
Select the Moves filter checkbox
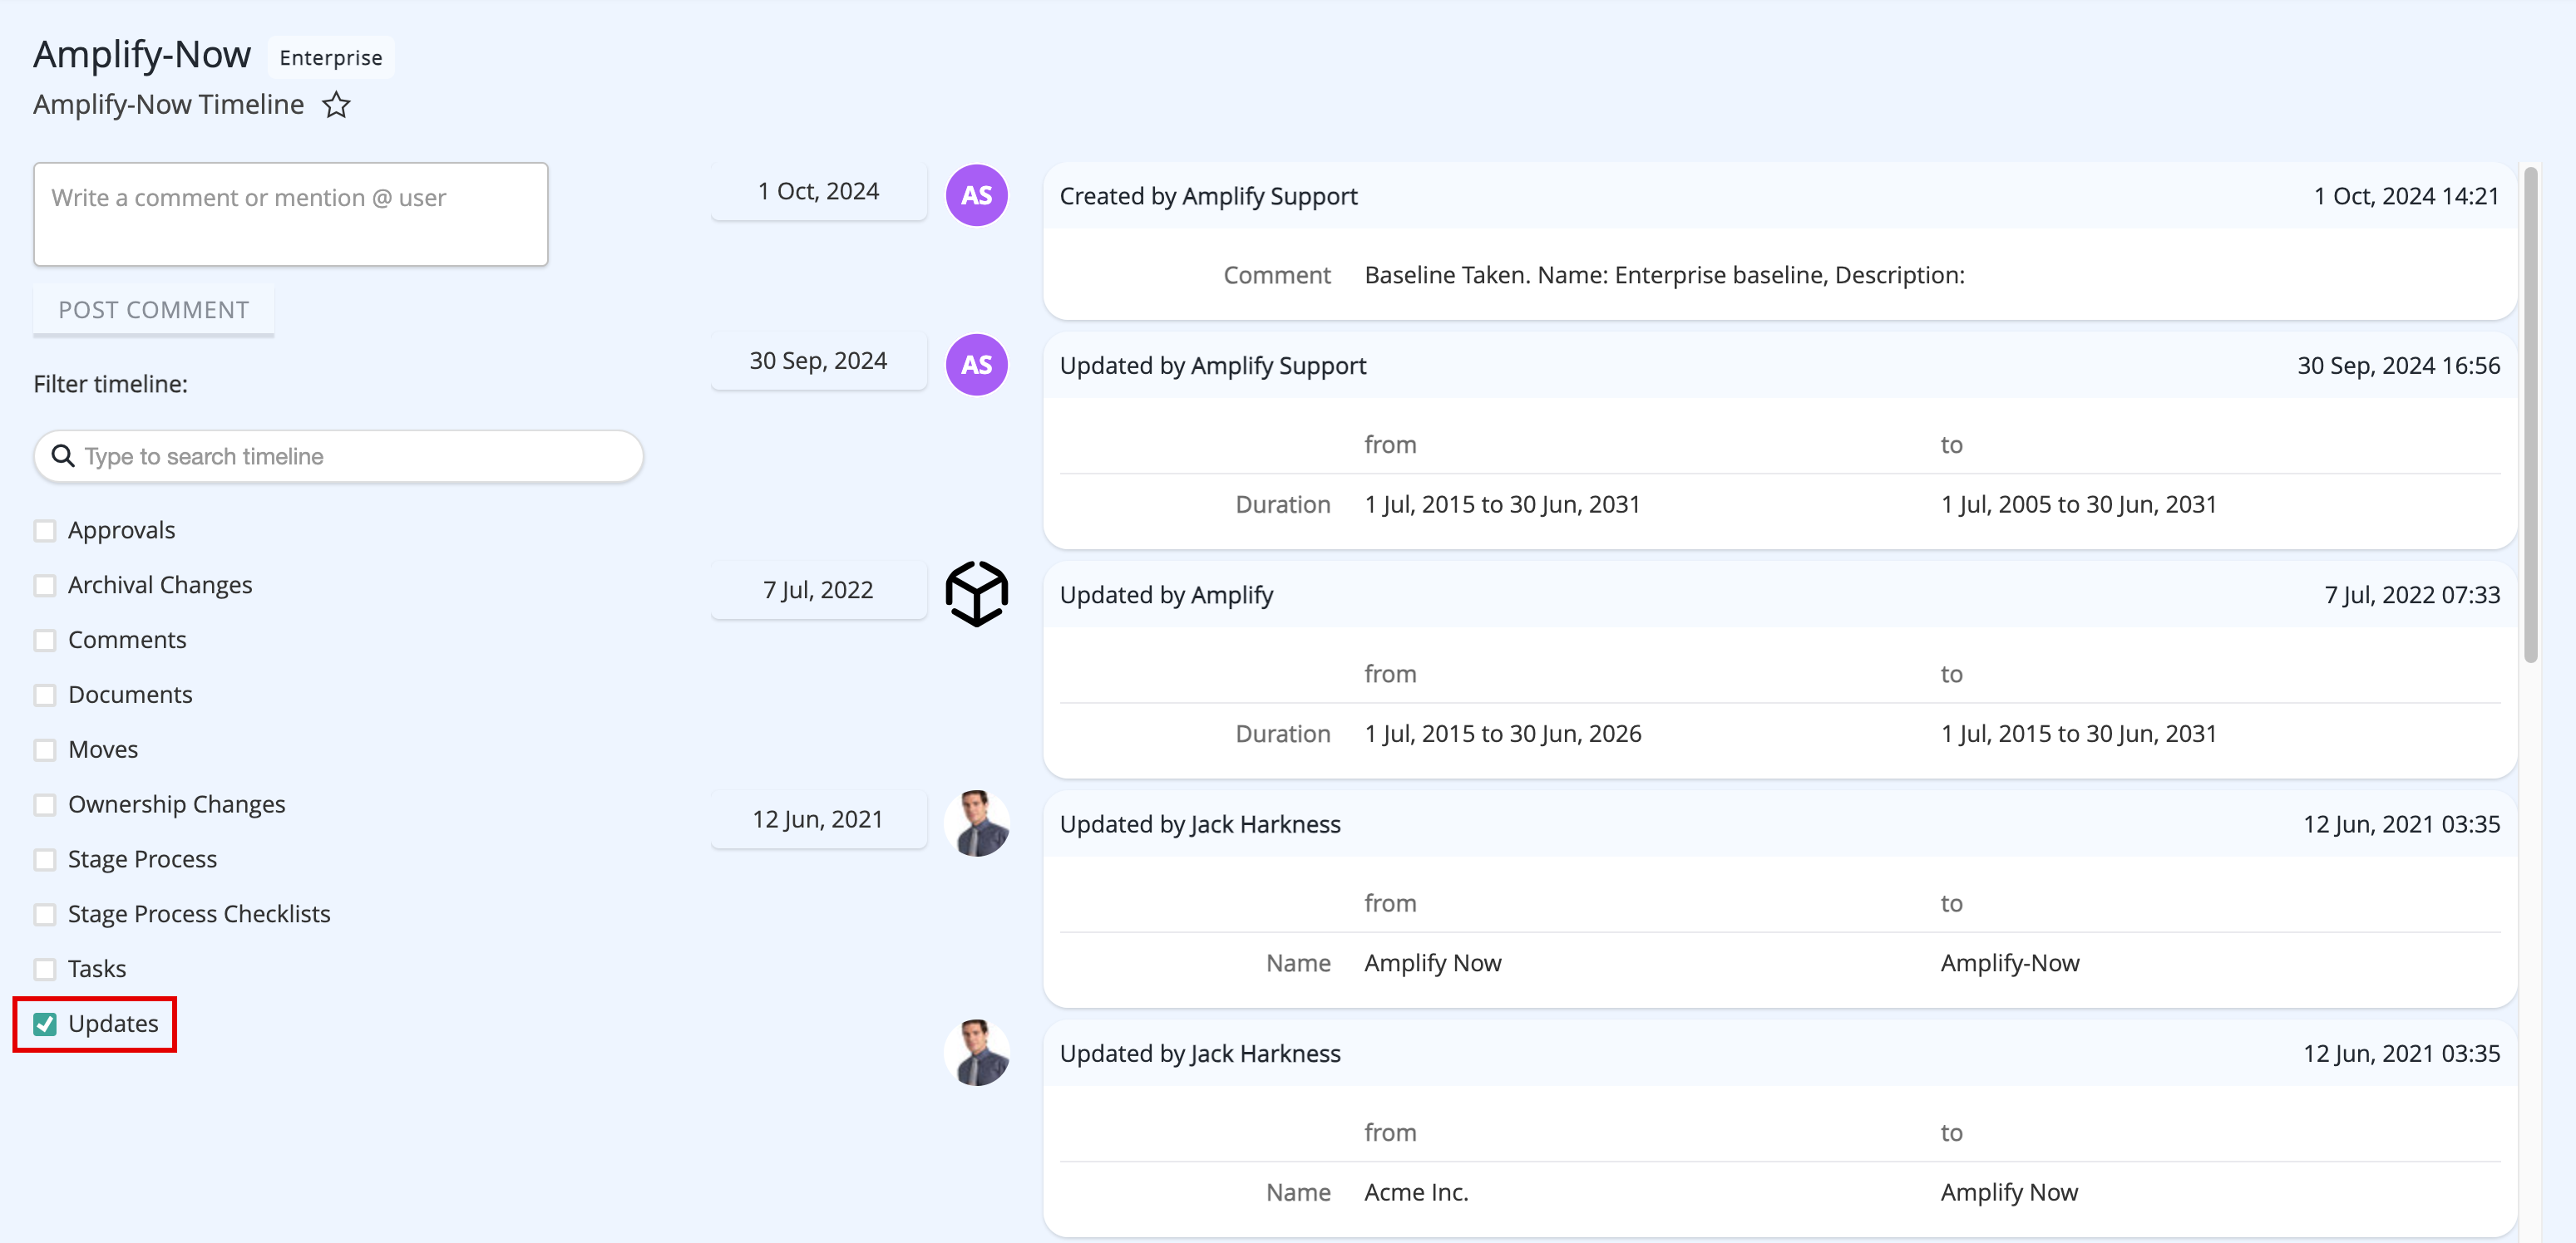(x=45, y=750)
